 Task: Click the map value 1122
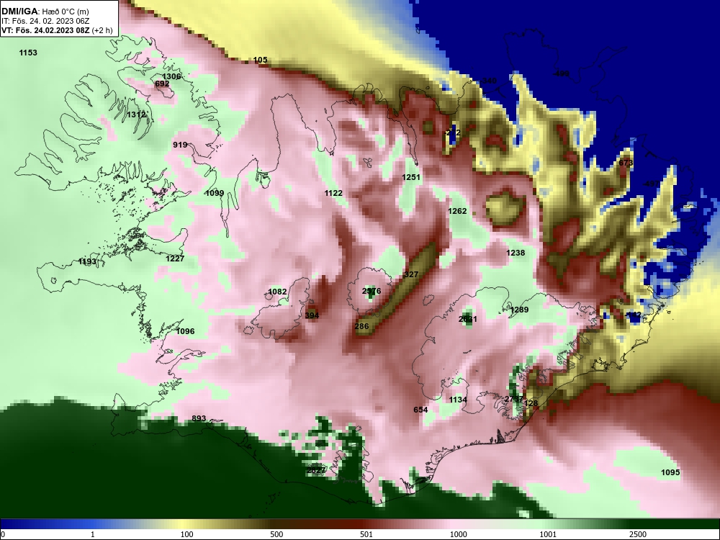tap(333, 193)
